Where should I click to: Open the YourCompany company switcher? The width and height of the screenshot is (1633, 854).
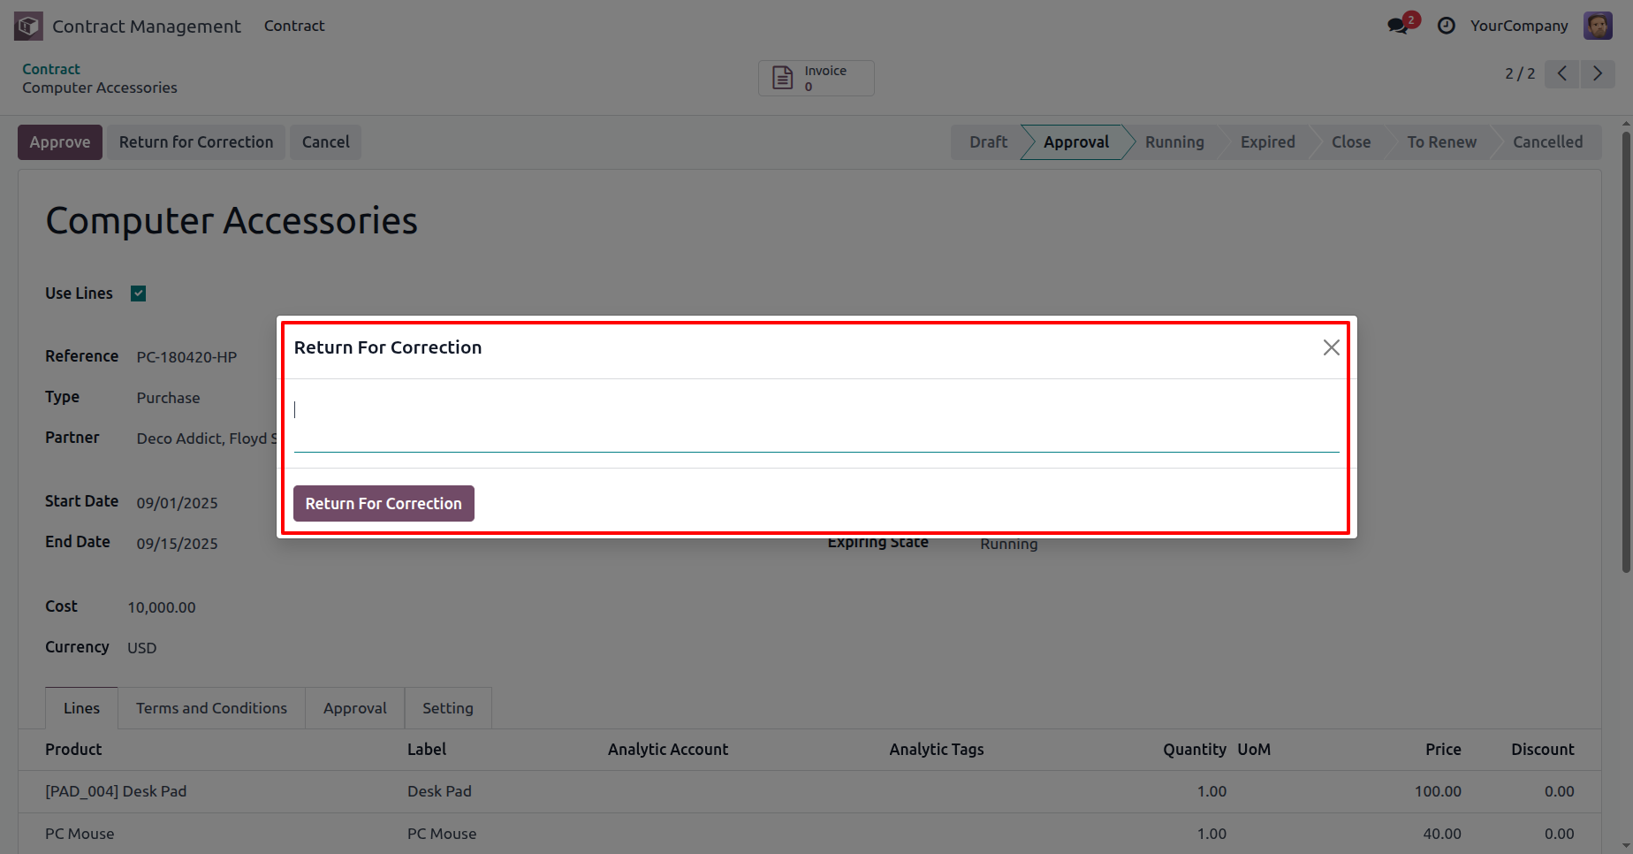click(x=1519, y=26)
